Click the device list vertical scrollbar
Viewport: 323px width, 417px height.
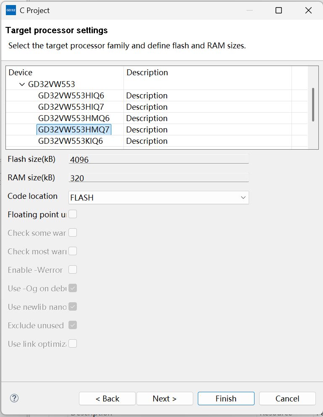pyautogui.click(x=313, y=105)
